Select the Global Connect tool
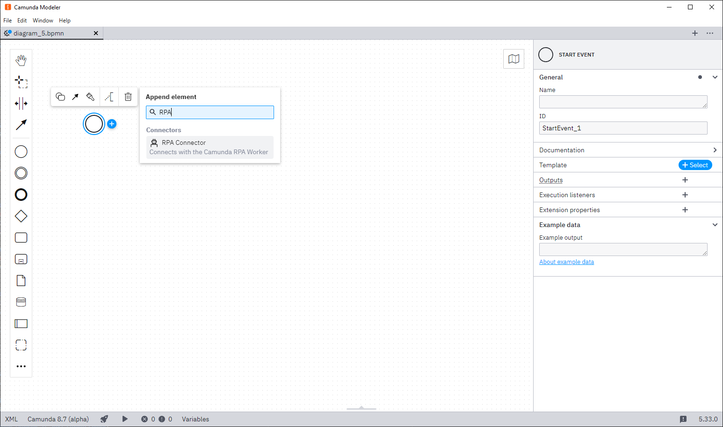This screenshot has height=427, width=723. 21,125
